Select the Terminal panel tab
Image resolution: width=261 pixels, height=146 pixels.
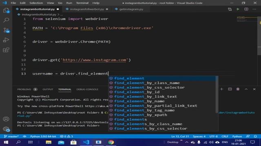[65, 89]
